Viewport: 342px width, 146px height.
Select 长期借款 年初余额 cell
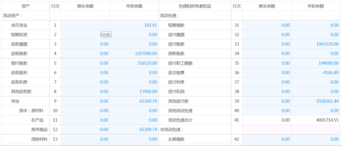pyautogui.click(x=316, y=139)
